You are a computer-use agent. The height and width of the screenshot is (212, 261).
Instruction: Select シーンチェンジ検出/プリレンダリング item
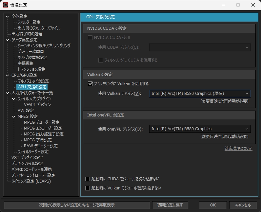point(44,46)
